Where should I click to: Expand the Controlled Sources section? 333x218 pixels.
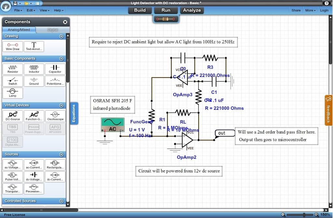[x=62, y=201]
